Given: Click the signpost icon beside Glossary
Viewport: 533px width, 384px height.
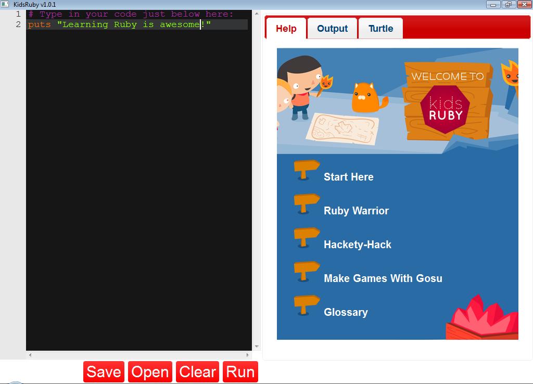Looking at the screenshot, I should click(x=306, y=305).
